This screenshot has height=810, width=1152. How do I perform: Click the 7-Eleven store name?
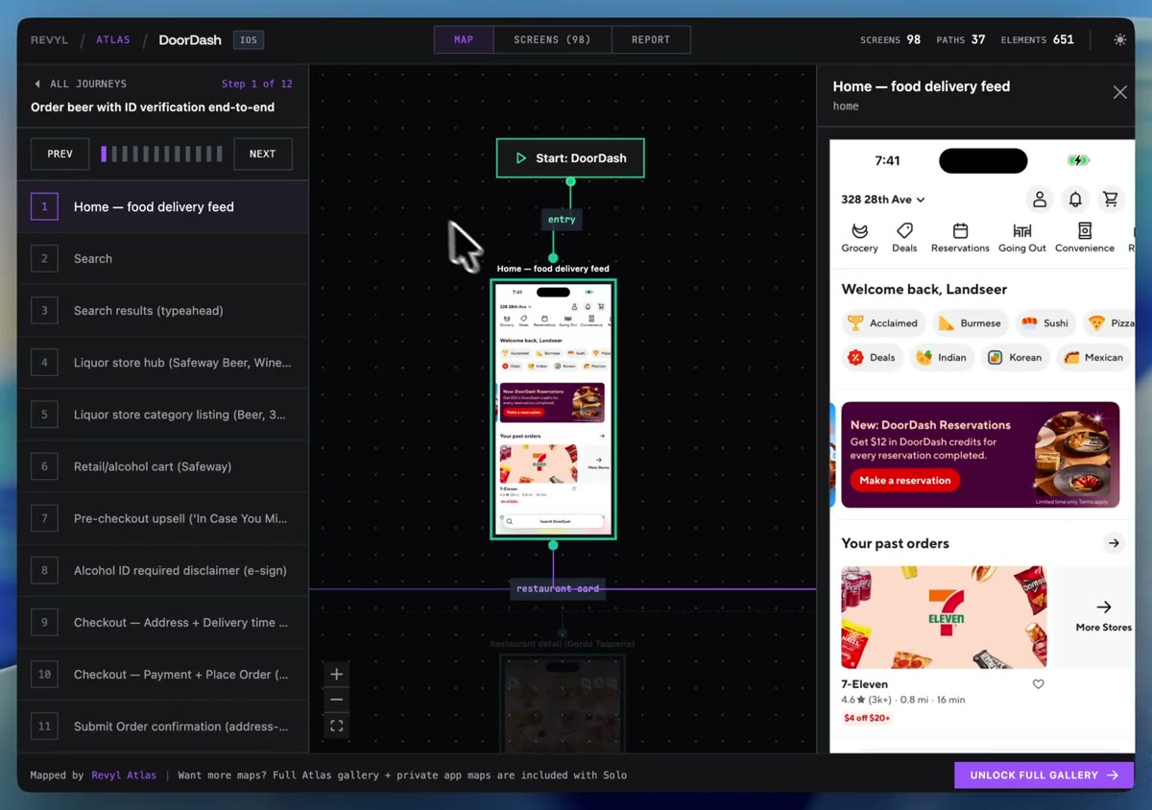pyautogui.click(x=864, y=684)
